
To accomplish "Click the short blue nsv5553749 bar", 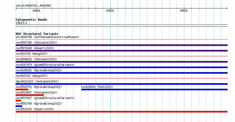I will point(19,106).
